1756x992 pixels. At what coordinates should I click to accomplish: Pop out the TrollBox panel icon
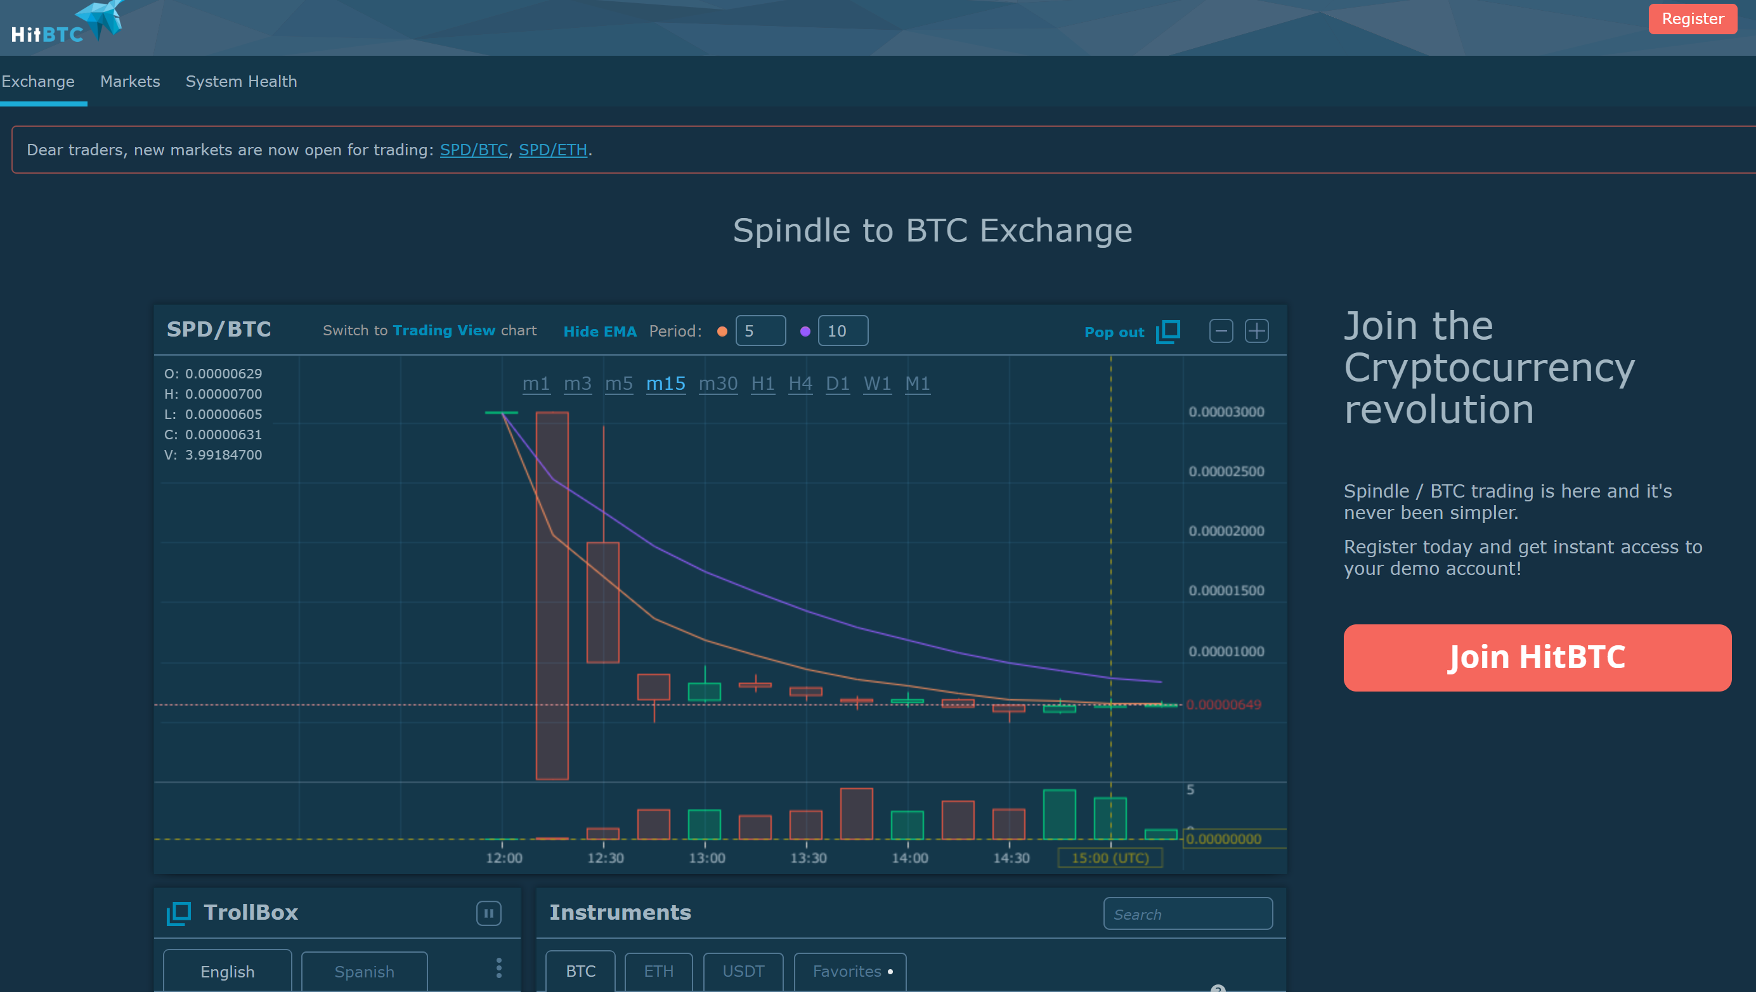(179, 913)
